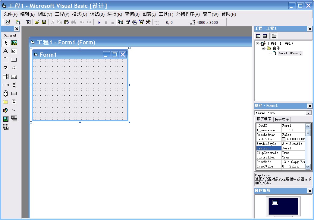The image size is (314, 220).
Task: Select the CheckBox control in the toolbox
Action: 6,68
